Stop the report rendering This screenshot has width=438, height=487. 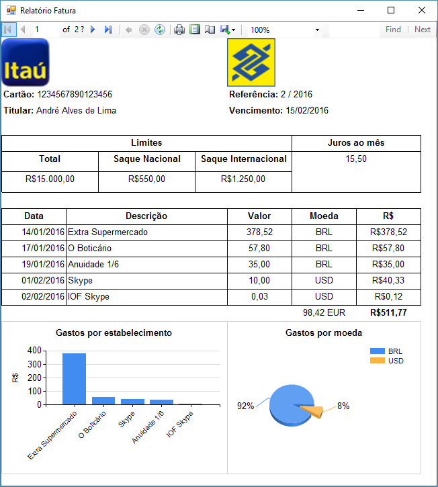pyautogui.click(x=144, y=30)
